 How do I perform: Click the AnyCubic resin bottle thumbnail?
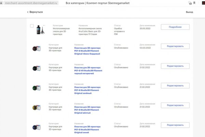click(41, 30)
